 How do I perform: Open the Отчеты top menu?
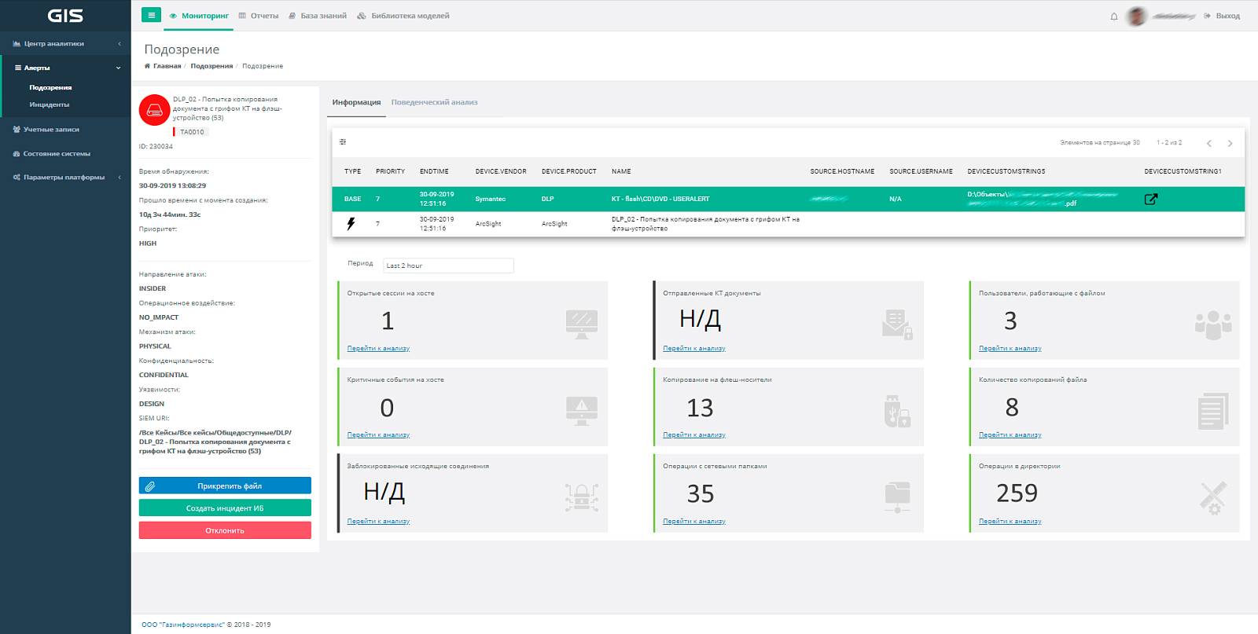point(259,16)
